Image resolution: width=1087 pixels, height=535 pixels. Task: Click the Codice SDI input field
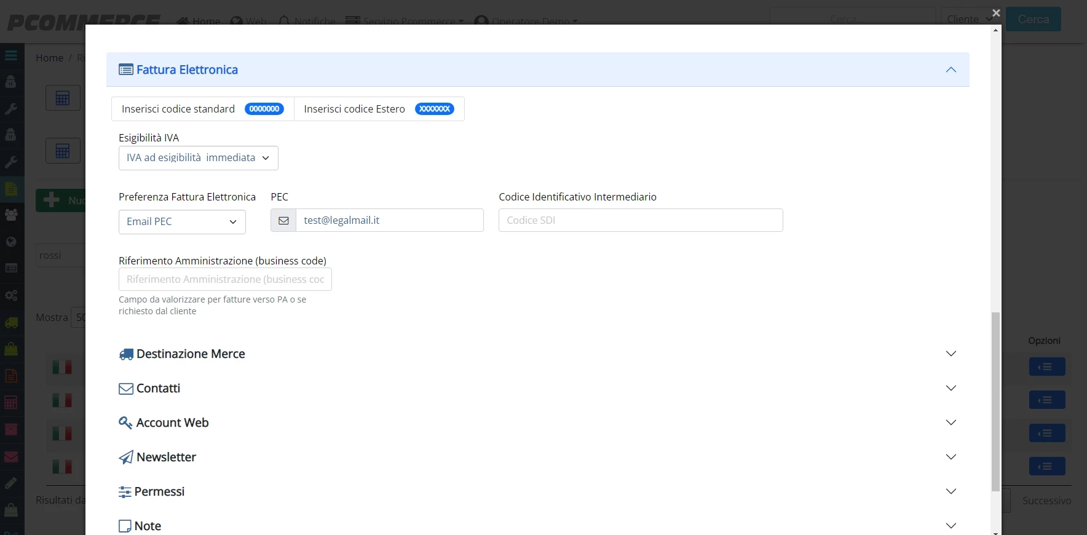(641, 220)
